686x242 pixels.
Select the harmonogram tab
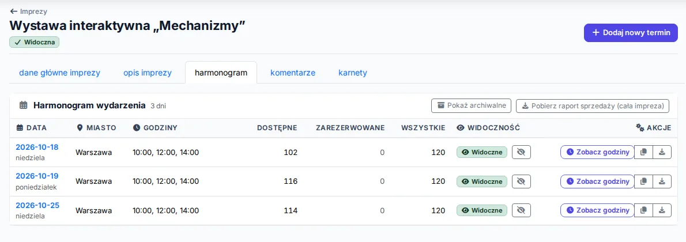(221, 73)
